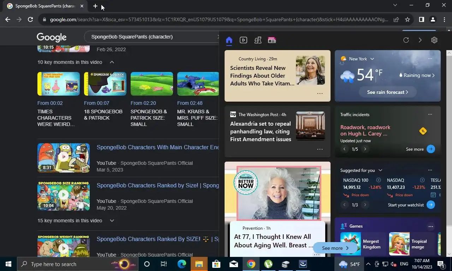The height and width of the screenshot is (271, 452).
Task: Open weather widget more options
Action: (x=430, y=59)
